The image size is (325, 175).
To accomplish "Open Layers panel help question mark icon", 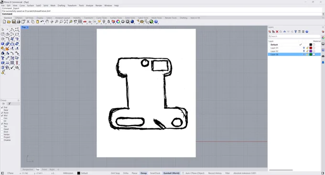I will [x=307, y=32].
